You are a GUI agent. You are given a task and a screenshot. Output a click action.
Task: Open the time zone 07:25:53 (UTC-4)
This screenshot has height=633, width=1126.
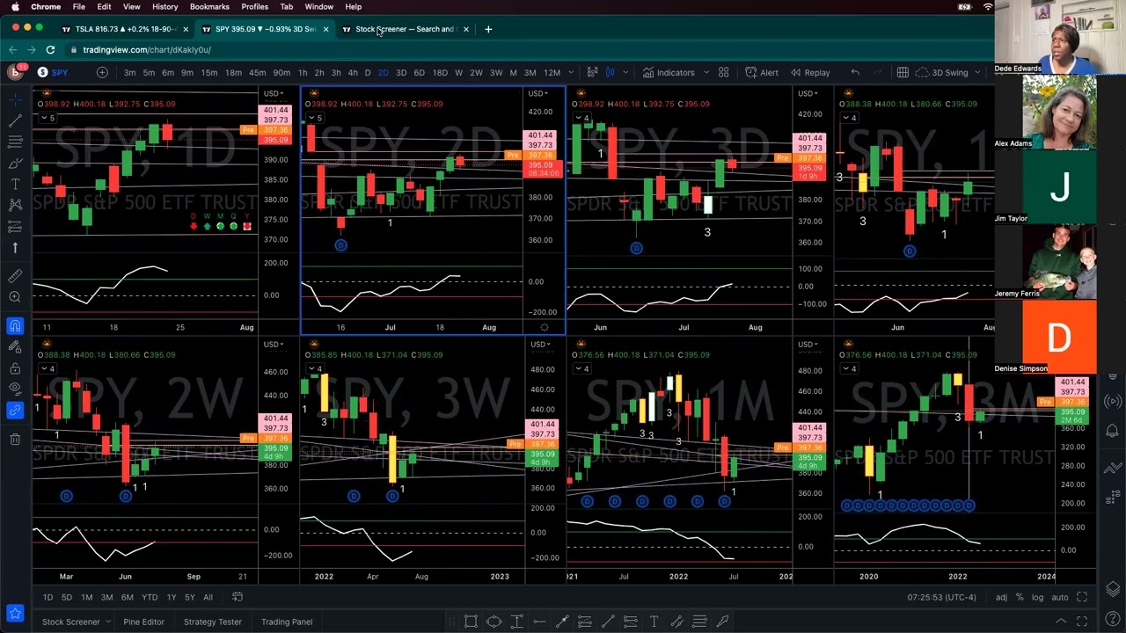pos(941,597)
